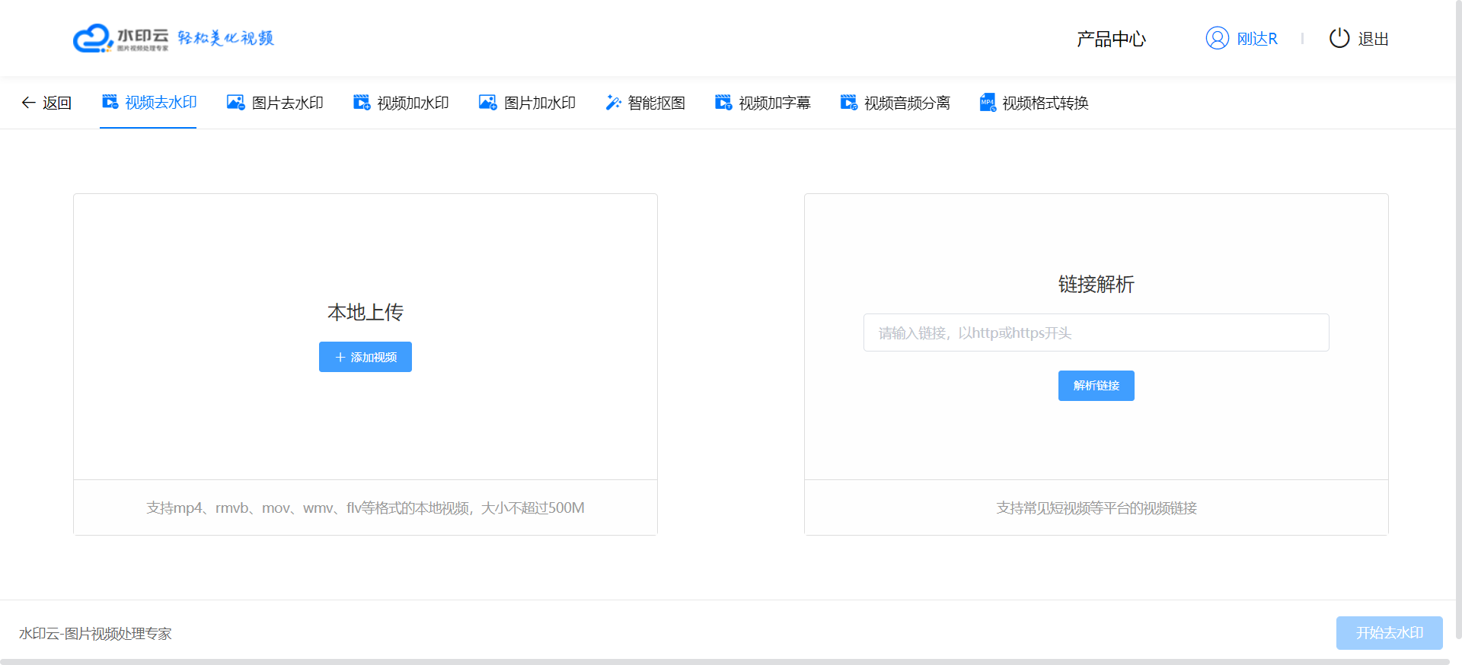Click the 视频加水印 video icon
Viewport: 1462px width, 665px height.
pyautogui.click(x=362, y=103)
